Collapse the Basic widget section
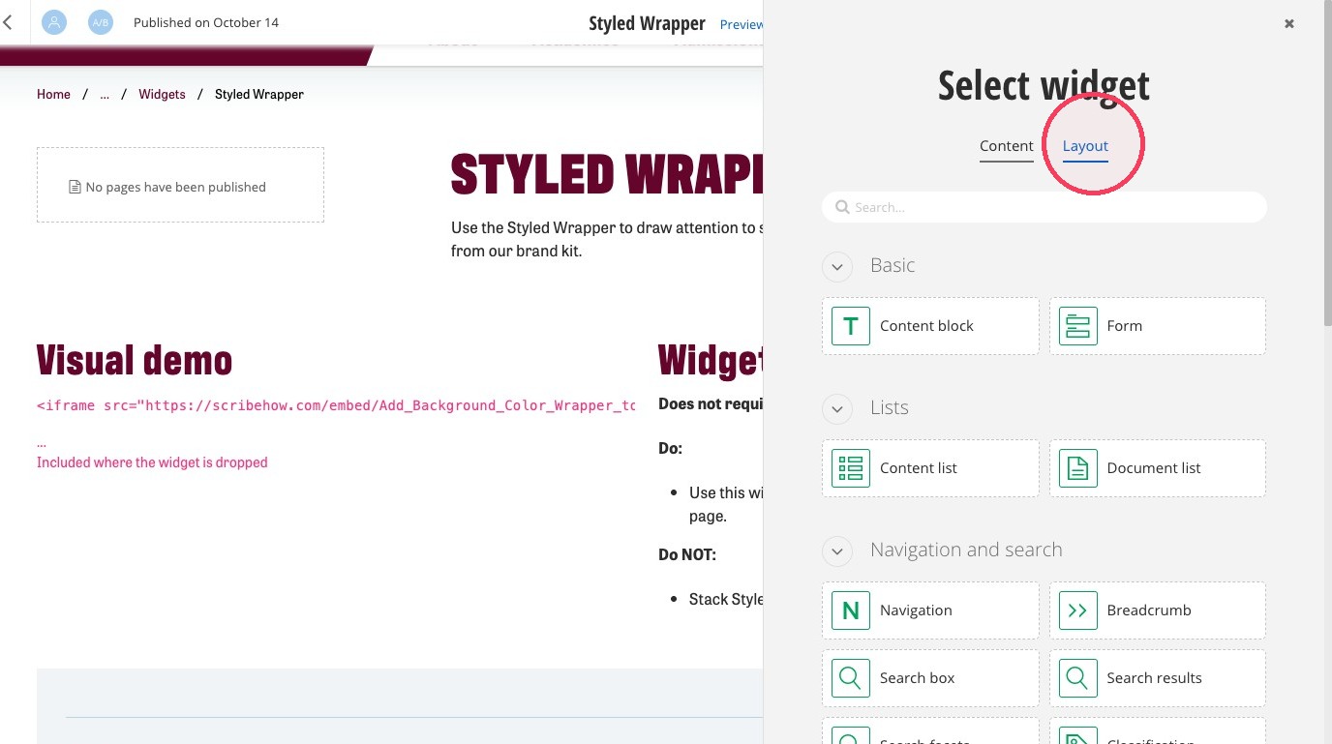 click(x=837, y=266)
